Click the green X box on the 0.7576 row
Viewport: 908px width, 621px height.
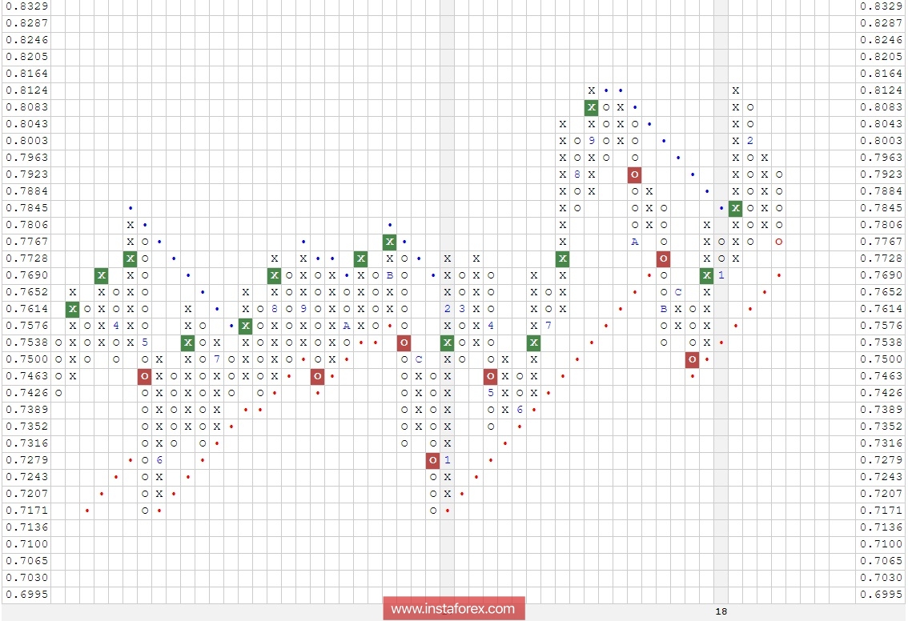coord(246,326)
